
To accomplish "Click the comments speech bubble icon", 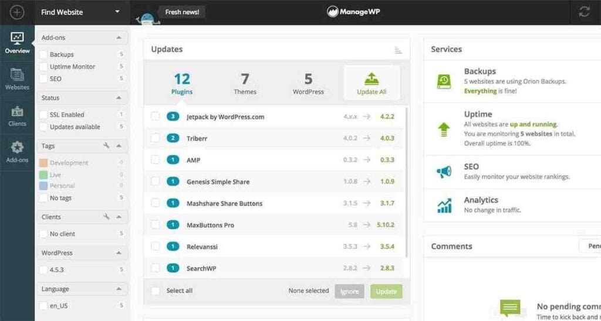I will [x=510, y=308].
